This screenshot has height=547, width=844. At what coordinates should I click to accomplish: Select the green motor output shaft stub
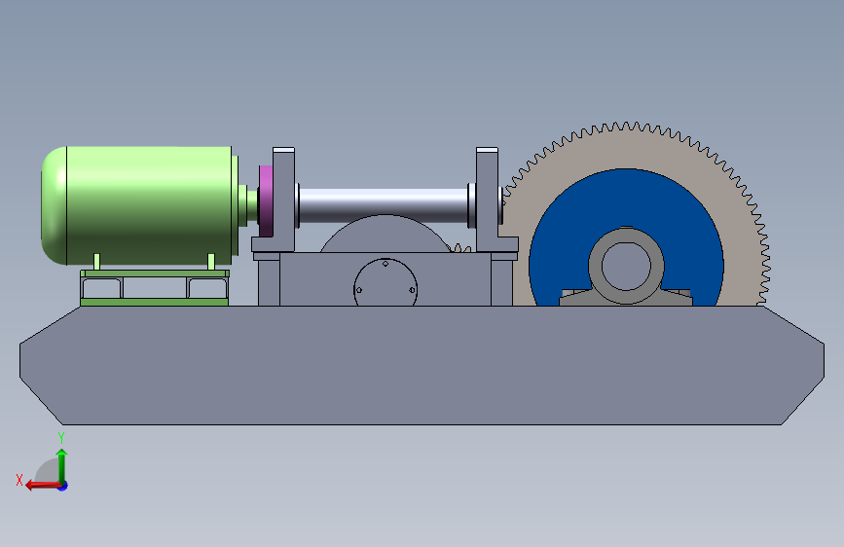tap(248, 203)
